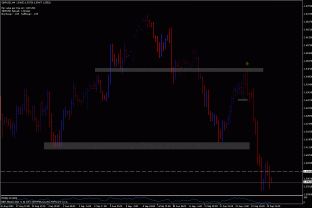Click the 'Pip value per One Lot' text
Viewport: 312px width, 208px height.
click(18, 8)
